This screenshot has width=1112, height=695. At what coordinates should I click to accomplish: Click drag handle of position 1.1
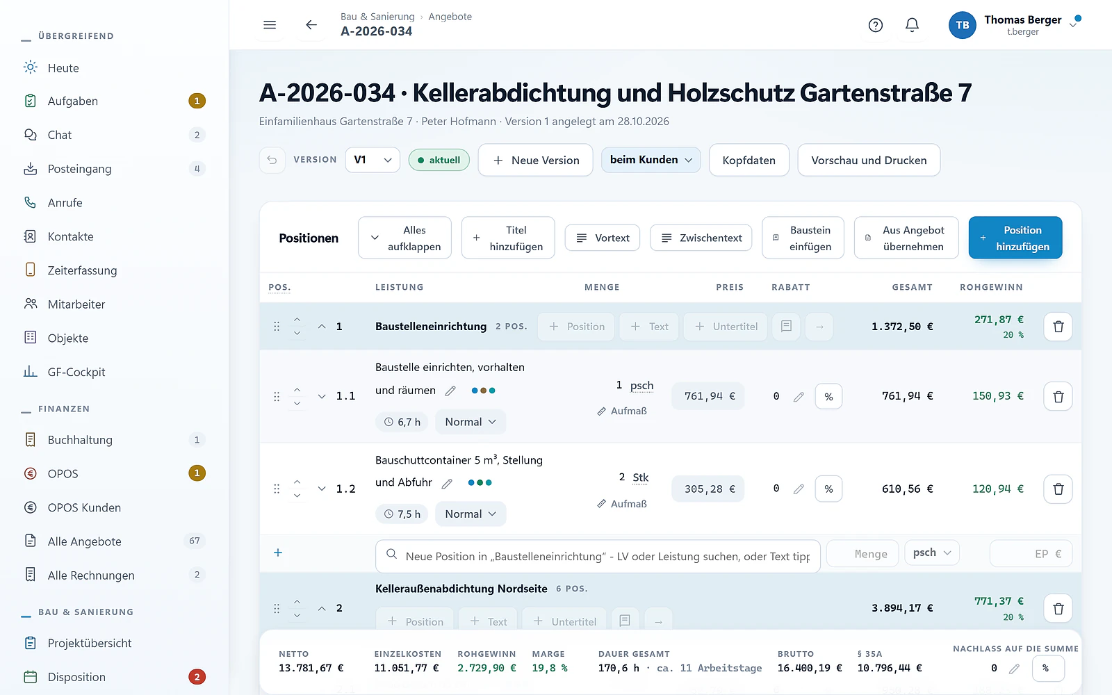pyautogui.click(x=277, y=396)
